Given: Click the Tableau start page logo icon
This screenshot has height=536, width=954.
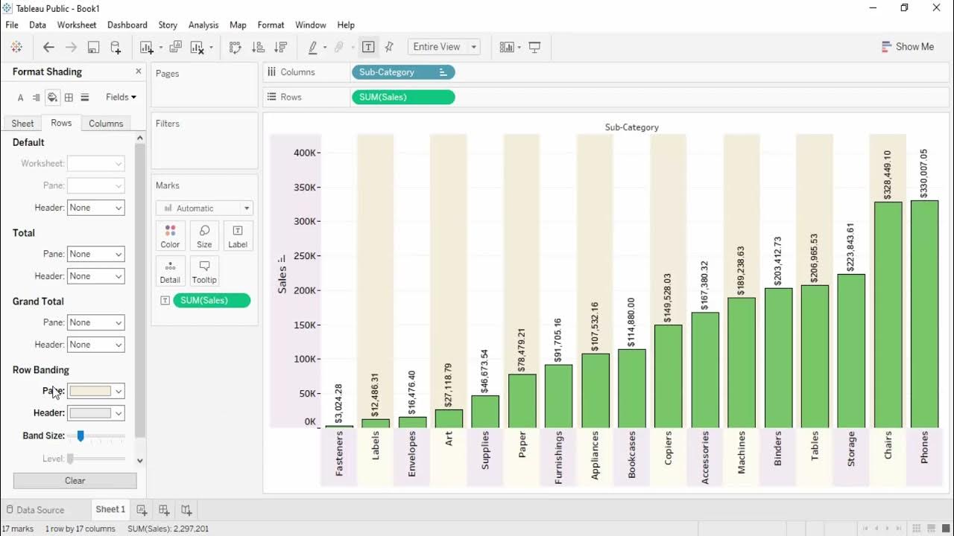Looking at the screenshot, I should point(16,47).
